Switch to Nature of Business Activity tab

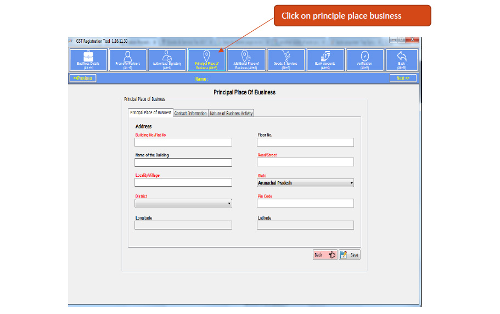click(x=231, y=113)
